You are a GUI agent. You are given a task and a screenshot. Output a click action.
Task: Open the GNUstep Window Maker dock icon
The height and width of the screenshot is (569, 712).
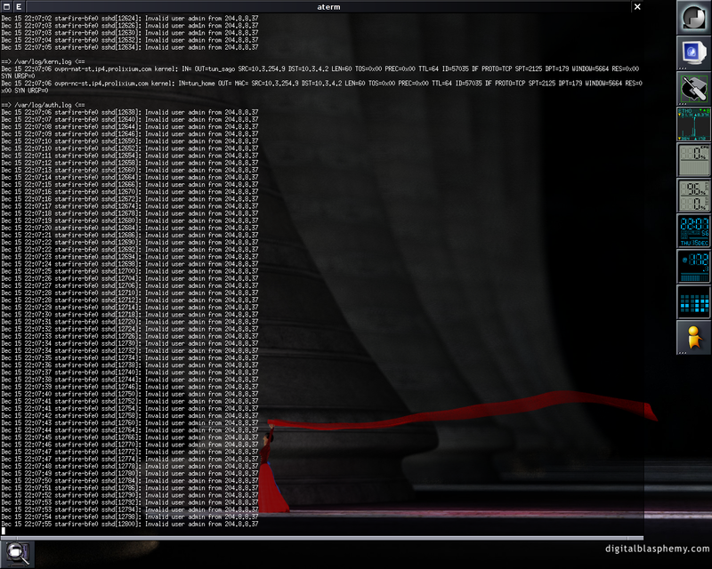click(x=694, y=18)
